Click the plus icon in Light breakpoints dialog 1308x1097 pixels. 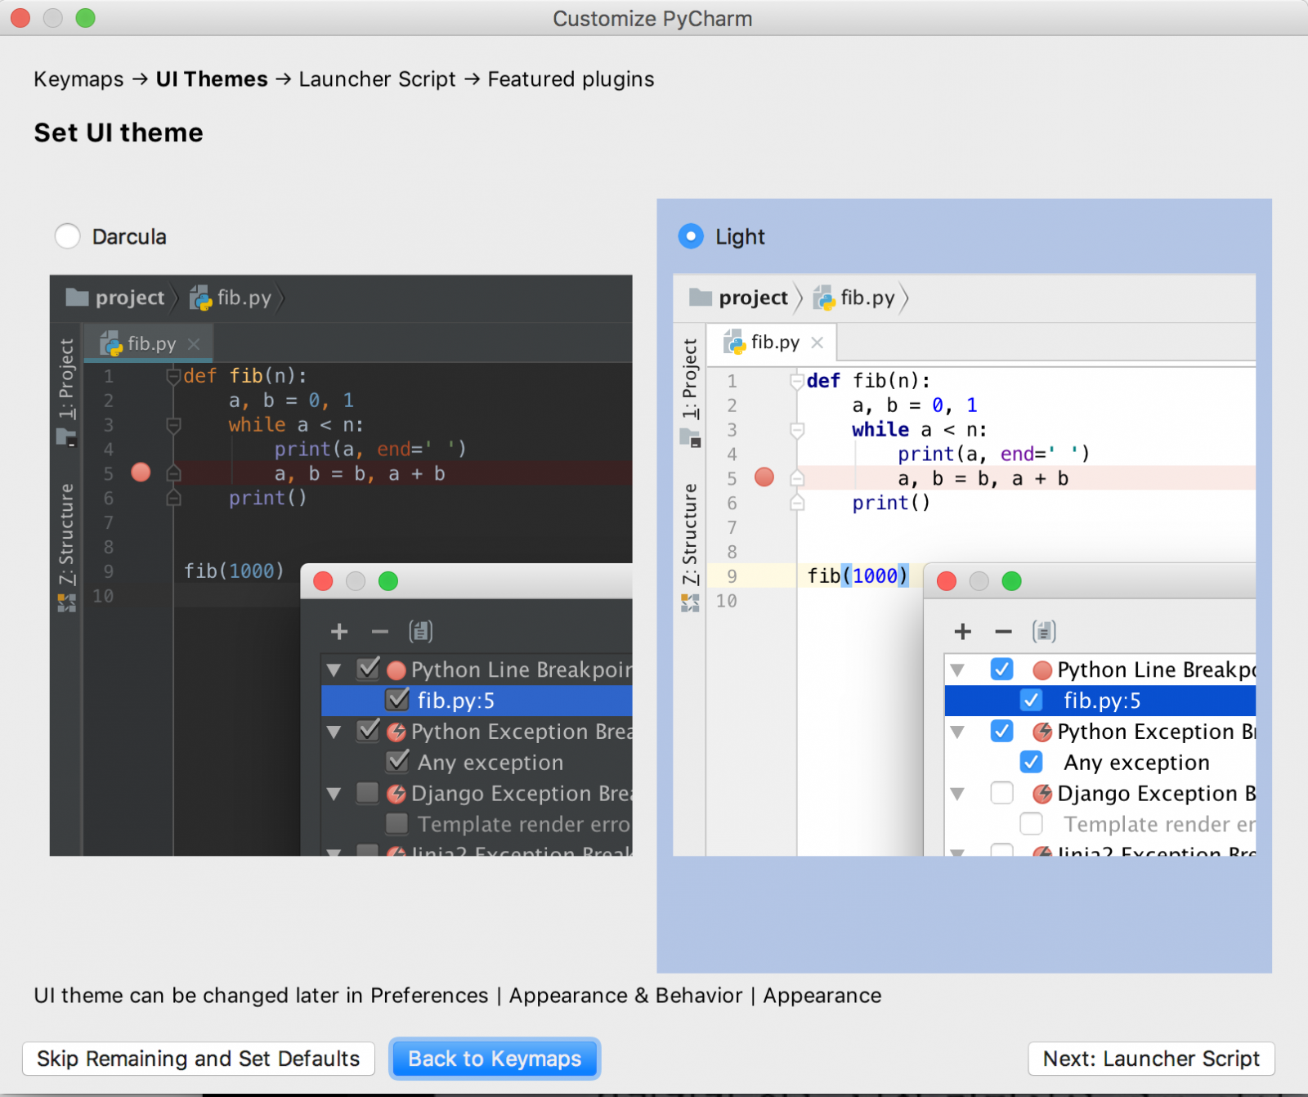point(963,631)
